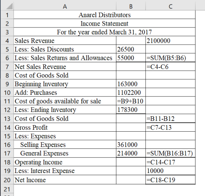Select the cell containing 2100000
Image resolution: width=205 pixels, height=196 pixels.
coord(170,41)
